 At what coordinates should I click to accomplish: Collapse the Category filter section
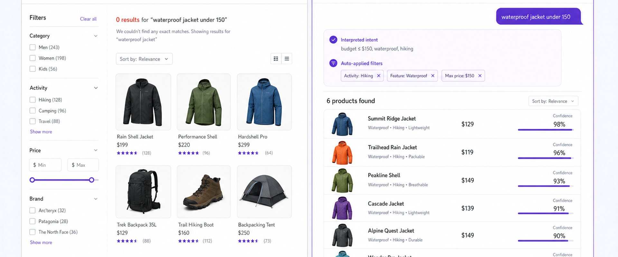[96, 36]
